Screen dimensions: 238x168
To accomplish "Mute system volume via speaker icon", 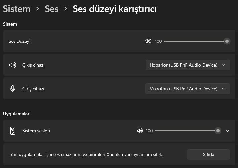I will coord(148,41).
